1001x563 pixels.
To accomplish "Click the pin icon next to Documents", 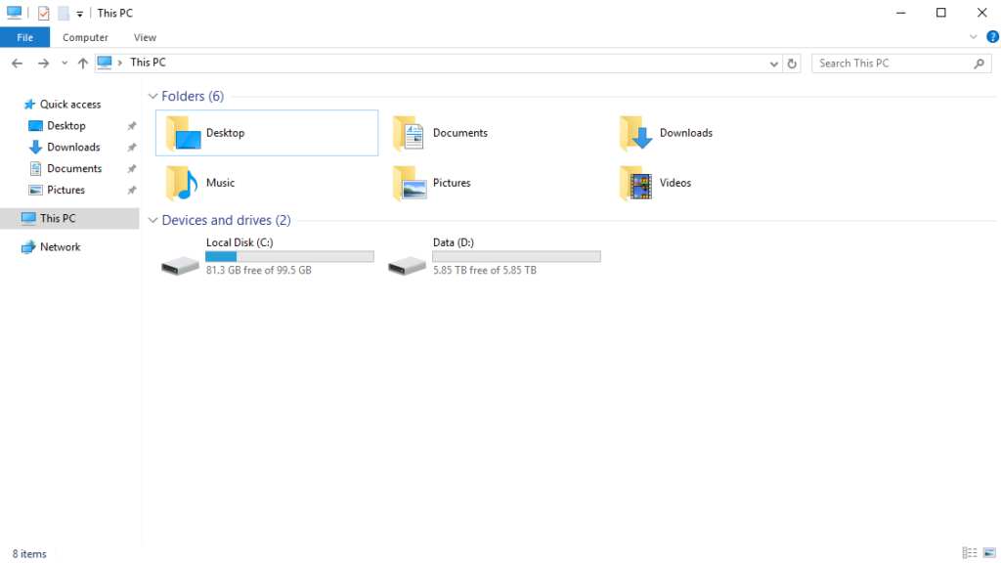I will pos(132,168).
